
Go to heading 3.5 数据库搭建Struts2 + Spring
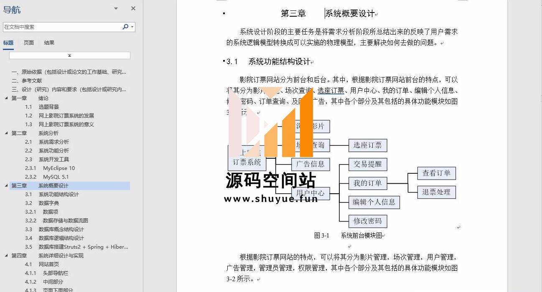(x=76, y=247)
